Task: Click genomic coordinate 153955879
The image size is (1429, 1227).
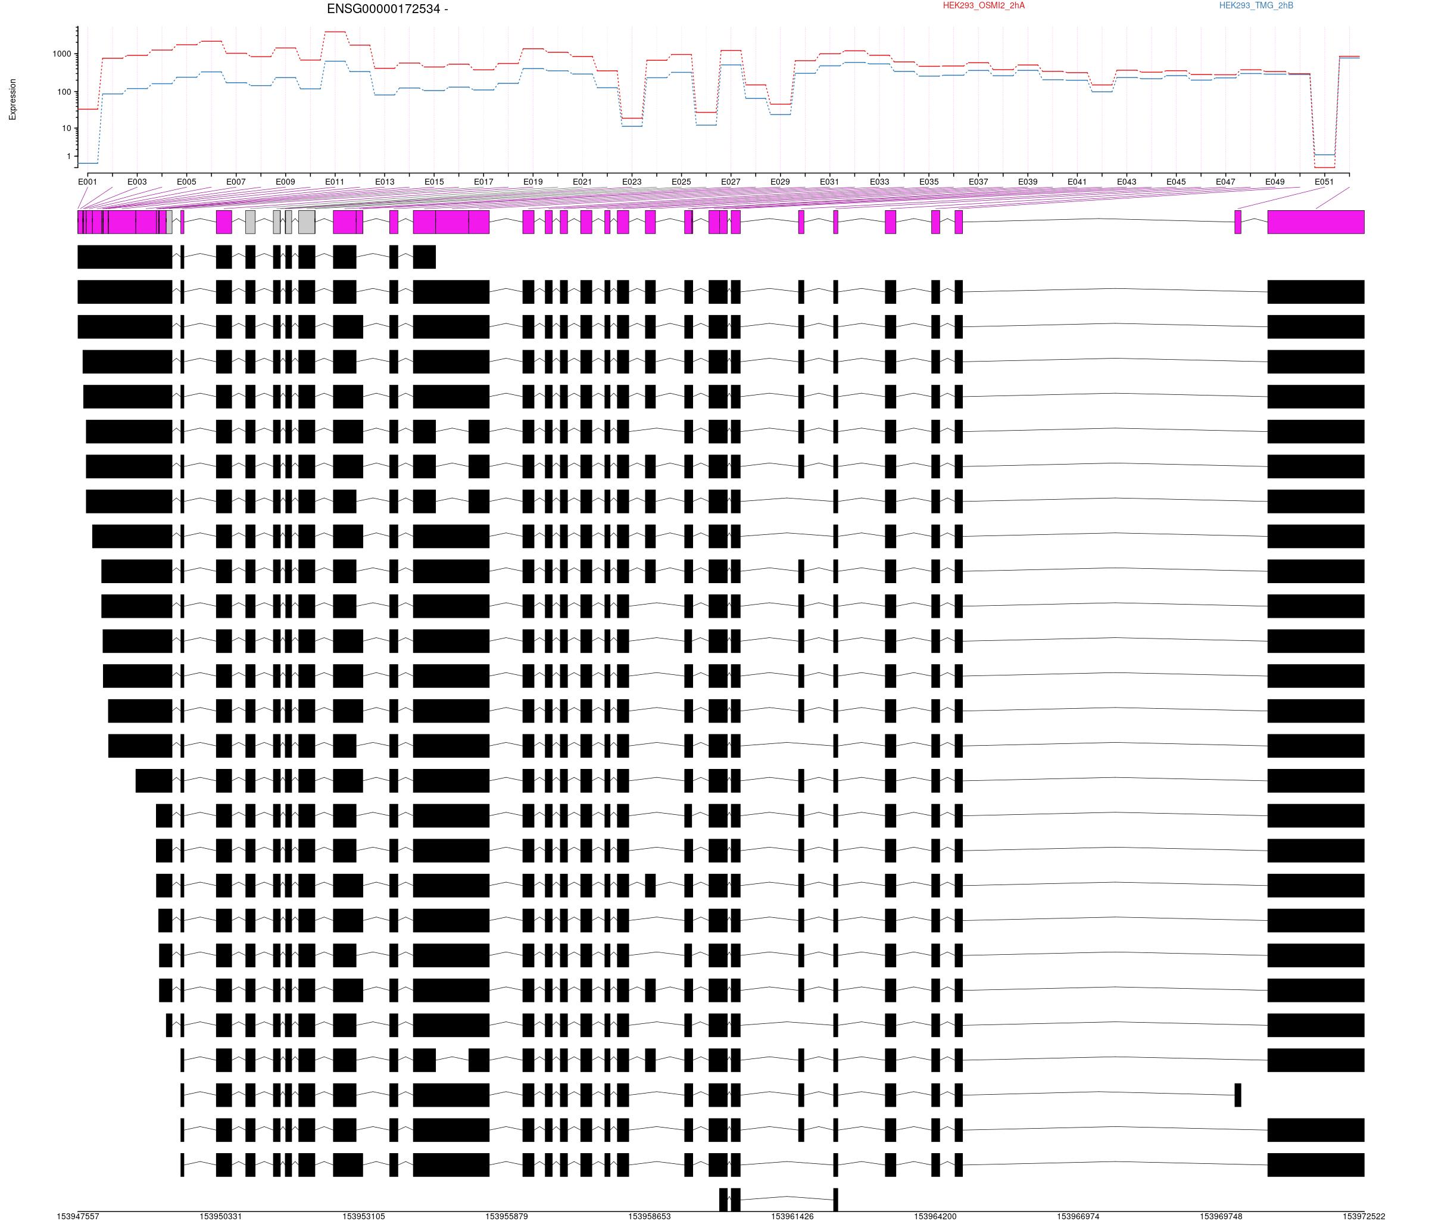Action: [507, 1217]
